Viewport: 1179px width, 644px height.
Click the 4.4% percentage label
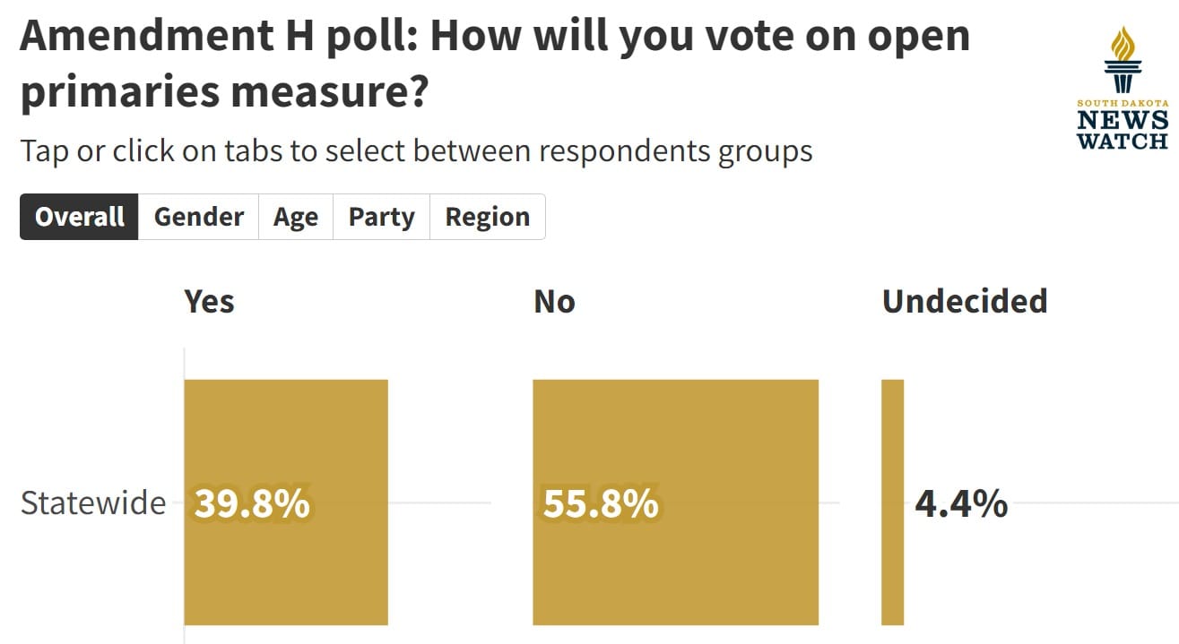click(961, 503)
